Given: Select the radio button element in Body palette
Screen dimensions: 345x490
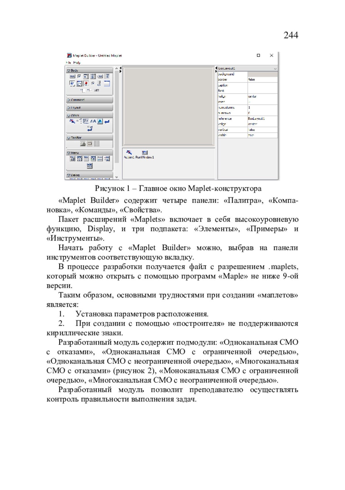Looking at the screenshot, I should [x=93, y=83].
